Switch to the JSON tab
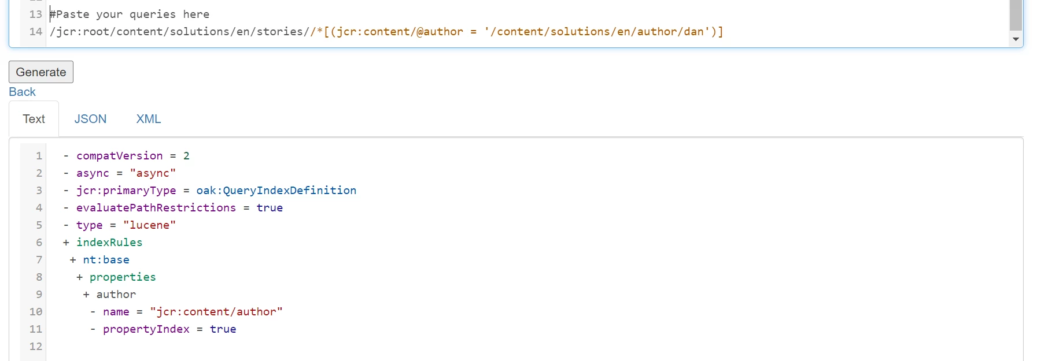Viewport: 1048px width, 361px height. (x=90, y=119)
